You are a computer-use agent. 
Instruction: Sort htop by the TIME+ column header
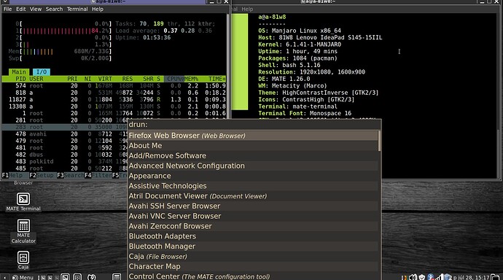[x=217, y=79]
